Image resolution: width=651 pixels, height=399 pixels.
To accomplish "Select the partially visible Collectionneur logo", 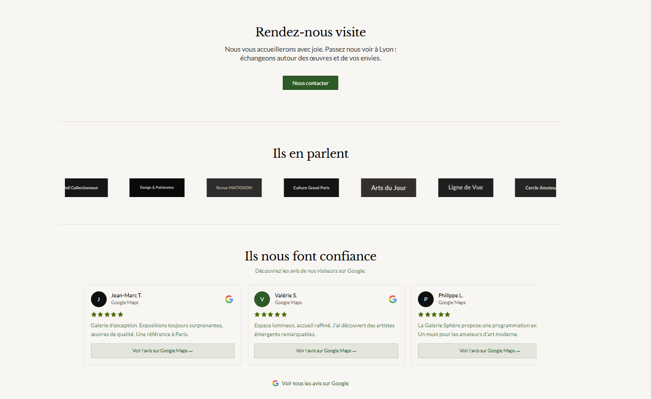I will point(87,188).
